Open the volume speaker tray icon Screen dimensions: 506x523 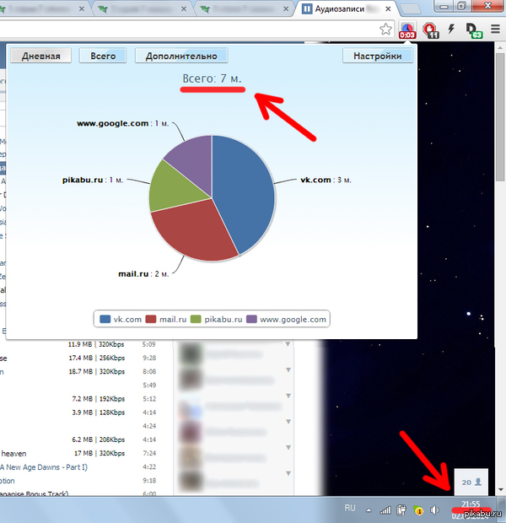click(434, 510)
